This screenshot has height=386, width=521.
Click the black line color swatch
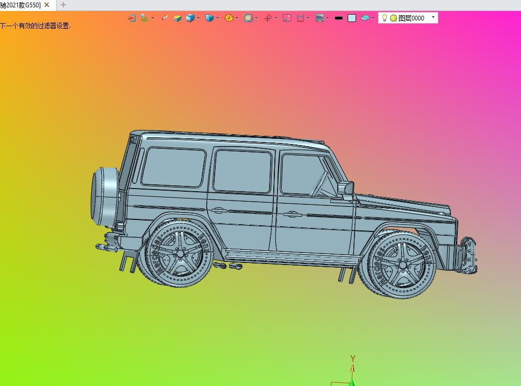339,18
